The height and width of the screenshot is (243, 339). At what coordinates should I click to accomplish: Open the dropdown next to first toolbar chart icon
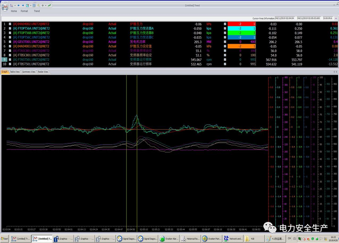coord(14,5)
